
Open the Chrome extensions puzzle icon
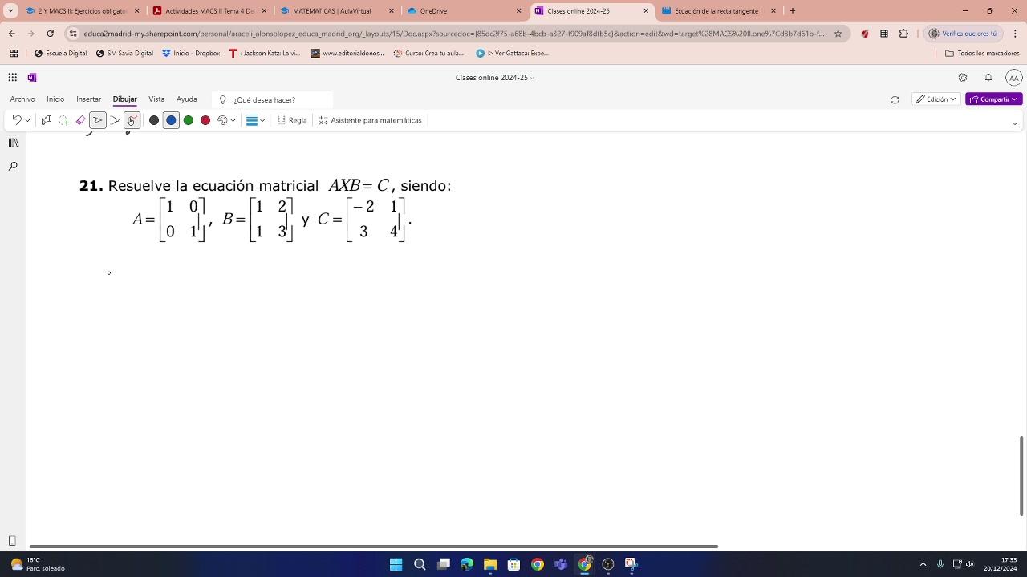903,34
